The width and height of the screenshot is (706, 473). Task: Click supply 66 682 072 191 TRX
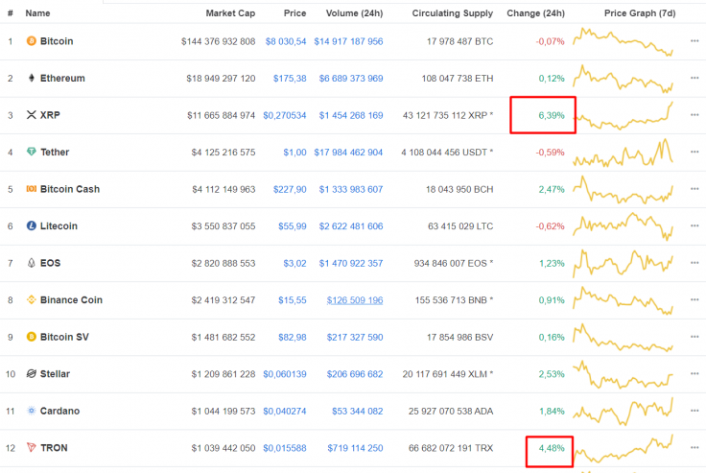[x=451, y=448]
